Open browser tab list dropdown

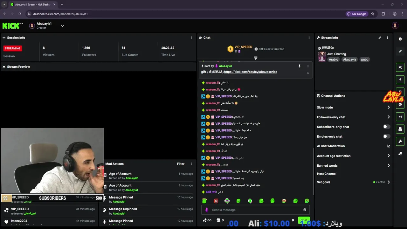click(4, 4)
